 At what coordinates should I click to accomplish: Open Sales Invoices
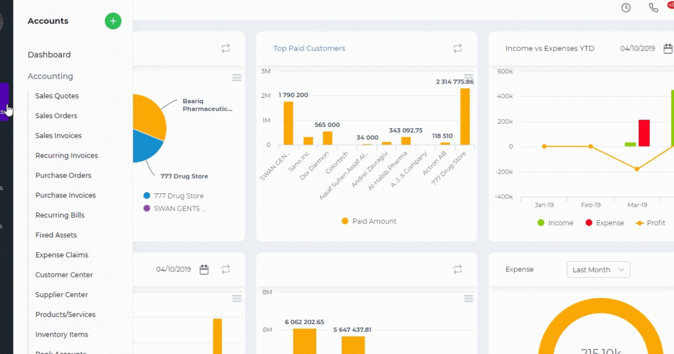[58, 136]
